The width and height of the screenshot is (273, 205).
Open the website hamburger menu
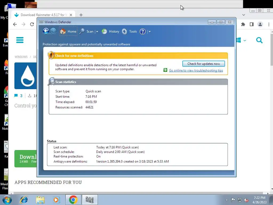tap(20, 40)
